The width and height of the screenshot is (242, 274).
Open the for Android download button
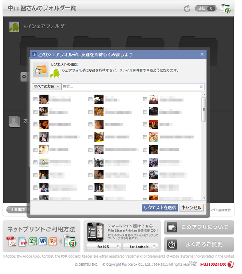point(140,247)
